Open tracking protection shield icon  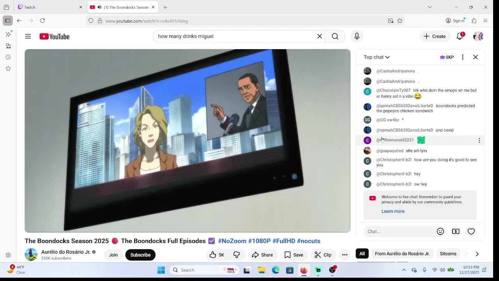(91, 21)
